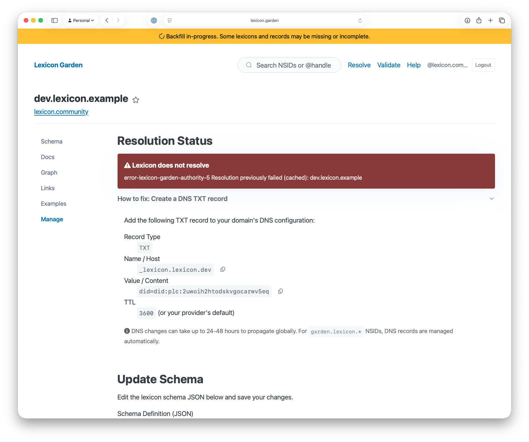This screenshot has width=529, height=442.
Task: Select Examples in the sidebar
Action: pyautogui.click(x=53, y=204)
